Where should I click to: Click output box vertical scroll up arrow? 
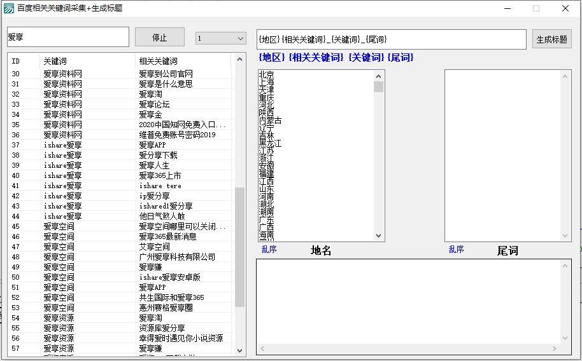coord(565,266)
